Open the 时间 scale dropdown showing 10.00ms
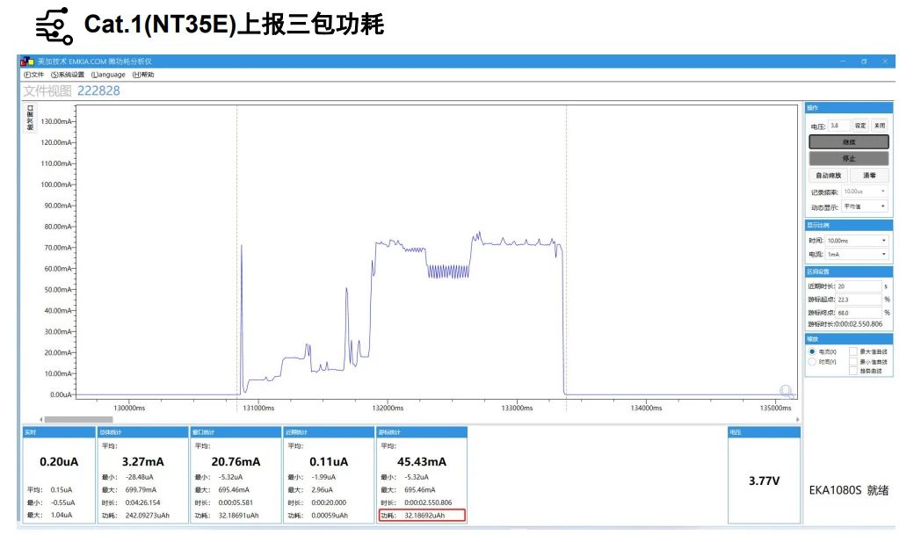The width and height of the screenshot is (914, 542). tap(858, 240)
